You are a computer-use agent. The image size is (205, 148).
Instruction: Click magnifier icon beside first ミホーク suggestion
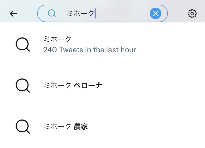pos(22,45)
